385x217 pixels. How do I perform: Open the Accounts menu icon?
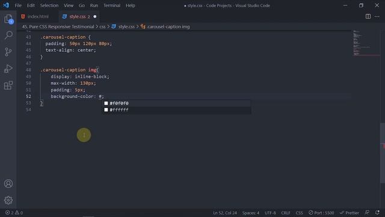coord(8,183)
